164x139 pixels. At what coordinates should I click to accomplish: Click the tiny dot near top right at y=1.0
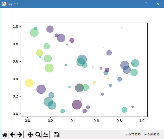(x=122, y=27)
